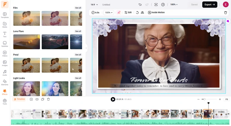Play the video preview
Screen dimensions: 231x126
tap(113, 99)
